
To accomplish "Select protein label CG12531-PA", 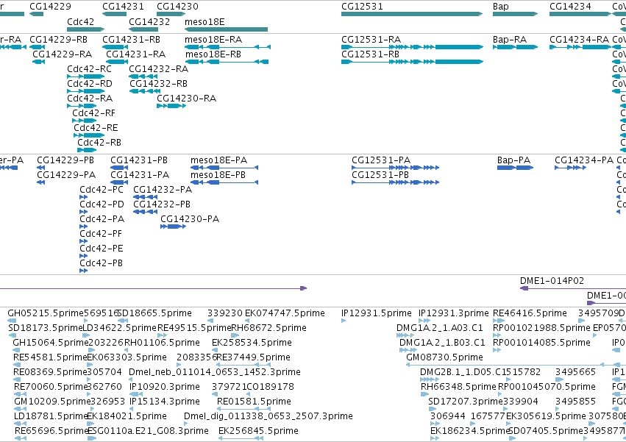I will [381, 160].
